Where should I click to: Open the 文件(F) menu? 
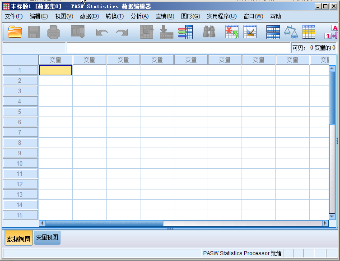pyautogui.click(x=14, y=16)
